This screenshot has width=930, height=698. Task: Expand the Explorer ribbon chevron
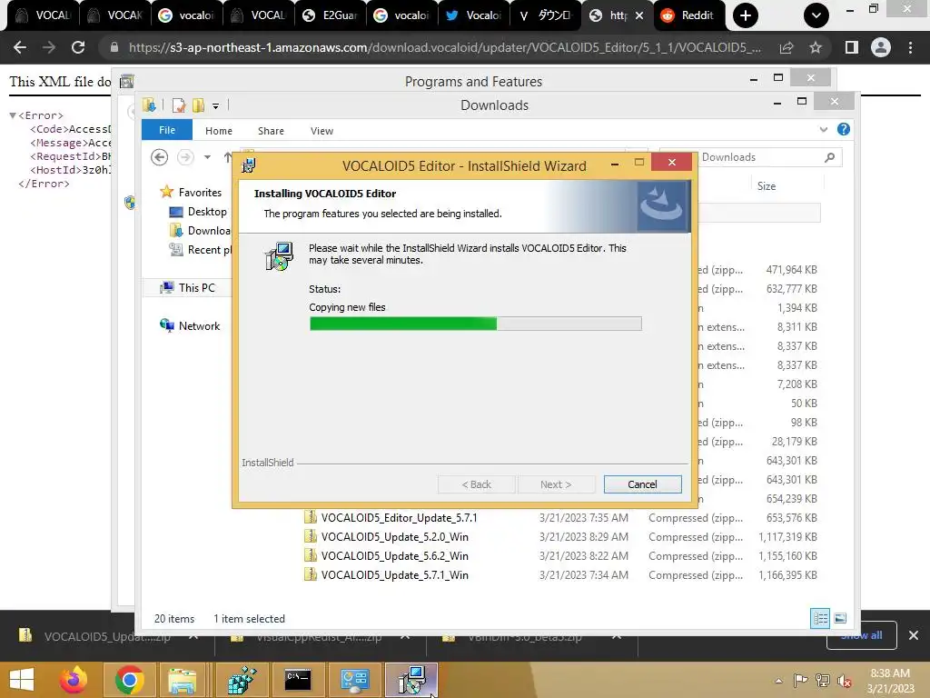(823, 129)
